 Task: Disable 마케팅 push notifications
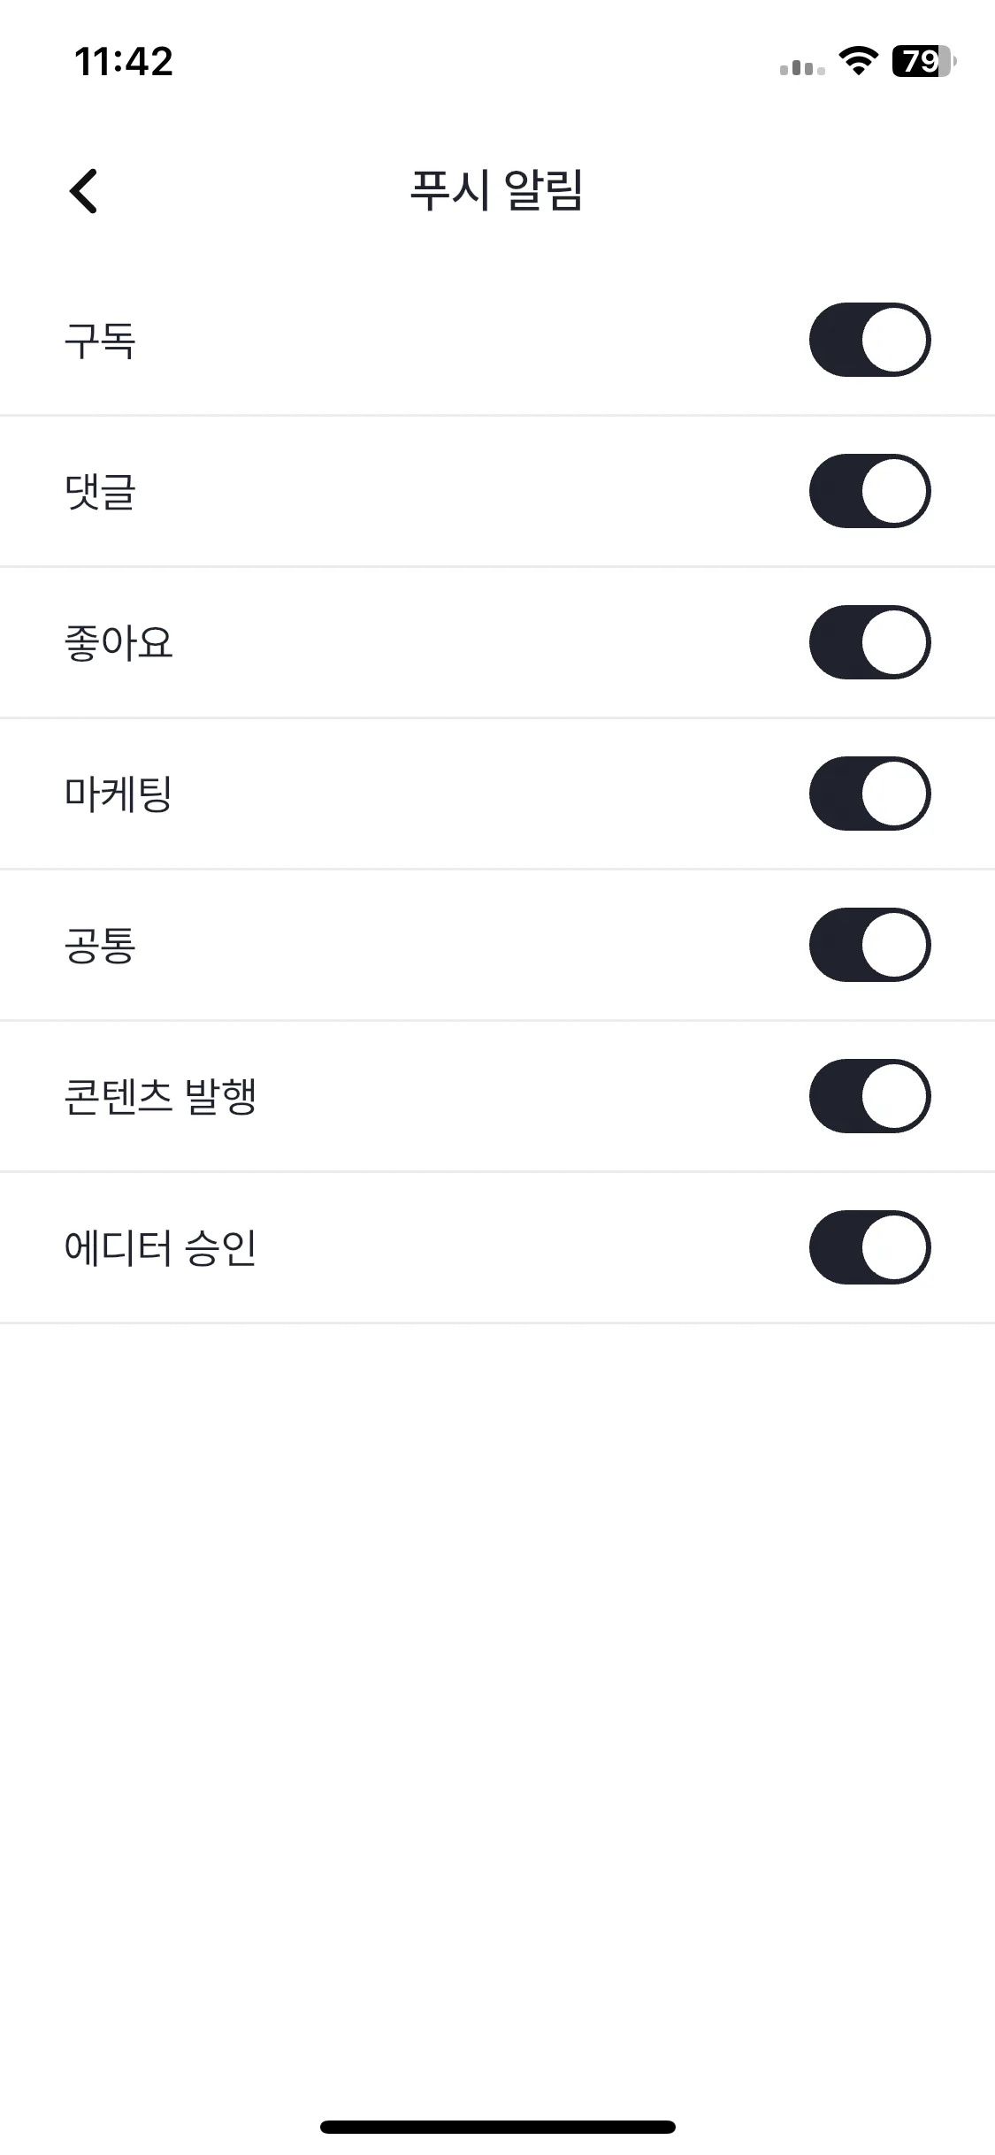[x=869, y=794]
